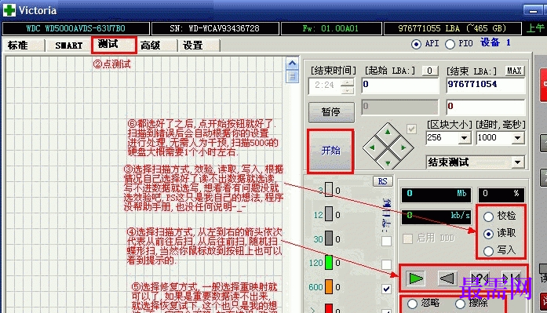Select 读取 read scan mode

point(488,234)
